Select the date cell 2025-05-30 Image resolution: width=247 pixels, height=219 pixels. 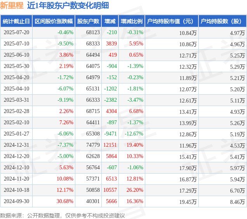tap(17, 66)
